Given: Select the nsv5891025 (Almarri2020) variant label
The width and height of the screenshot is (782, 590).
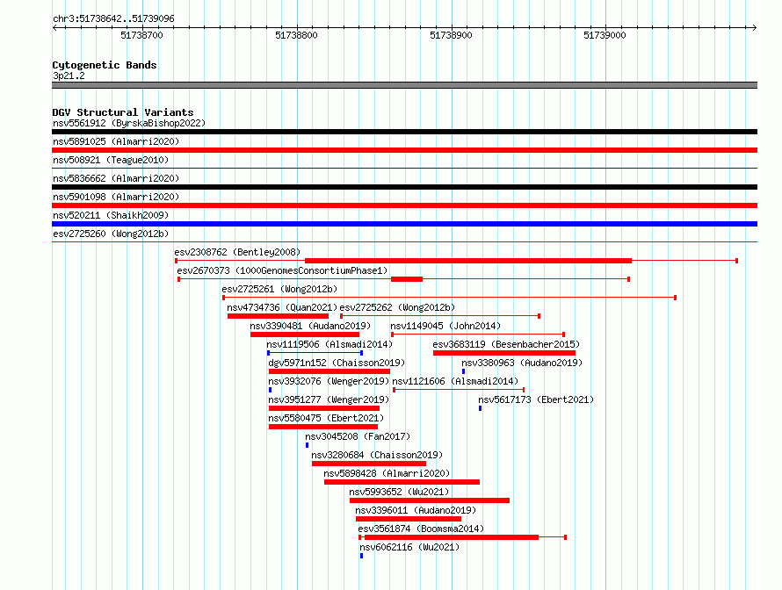Looking at the screenshot, I should 116,141.
